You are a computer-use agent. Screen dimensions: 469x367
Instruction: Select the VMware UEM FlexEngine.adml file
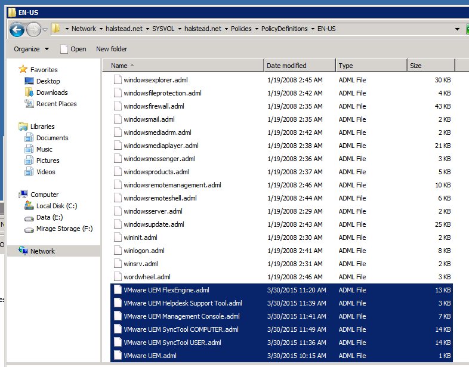point(166,290)
